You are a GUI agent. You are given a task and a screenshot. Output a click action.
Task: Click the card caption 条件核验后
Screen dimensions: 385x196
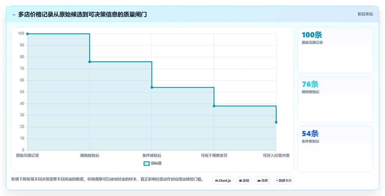pyautogui.click(x=311, y=141)
